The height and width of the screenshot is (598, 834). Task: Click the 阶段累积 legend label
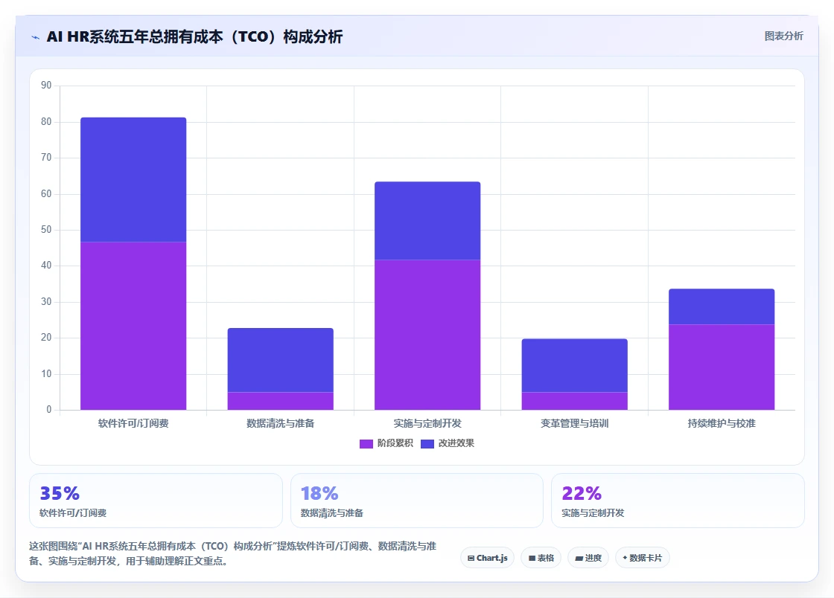coord(395,443)
